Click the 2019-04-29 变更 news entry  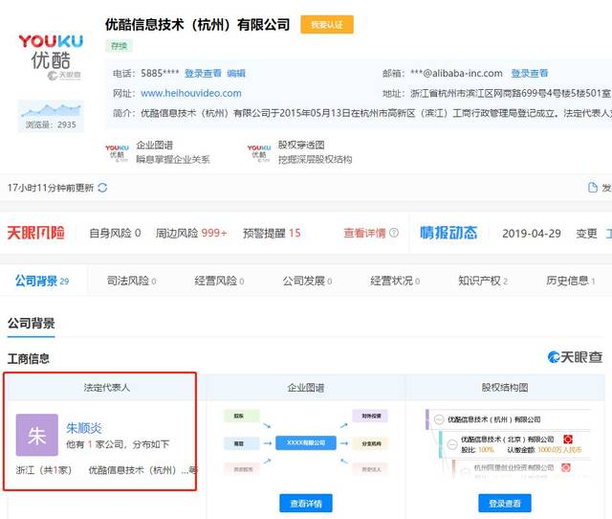[550, 234]
